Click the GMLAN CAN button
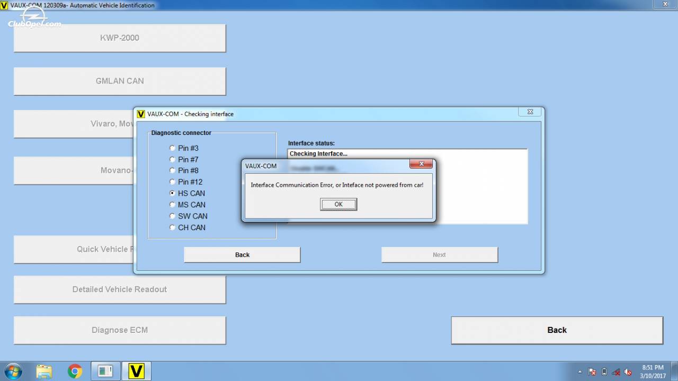 [x=120, y=81]
